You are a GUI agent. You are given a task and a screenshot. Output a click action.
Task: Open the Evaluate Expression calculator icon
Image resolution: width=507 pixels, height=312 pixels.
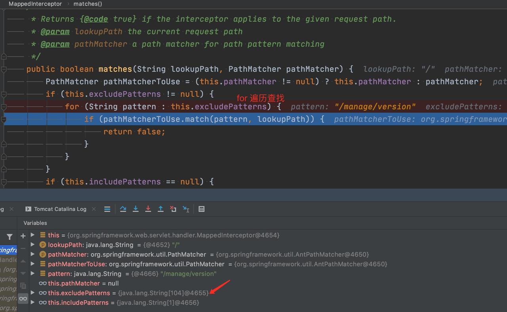pos(201,209)
